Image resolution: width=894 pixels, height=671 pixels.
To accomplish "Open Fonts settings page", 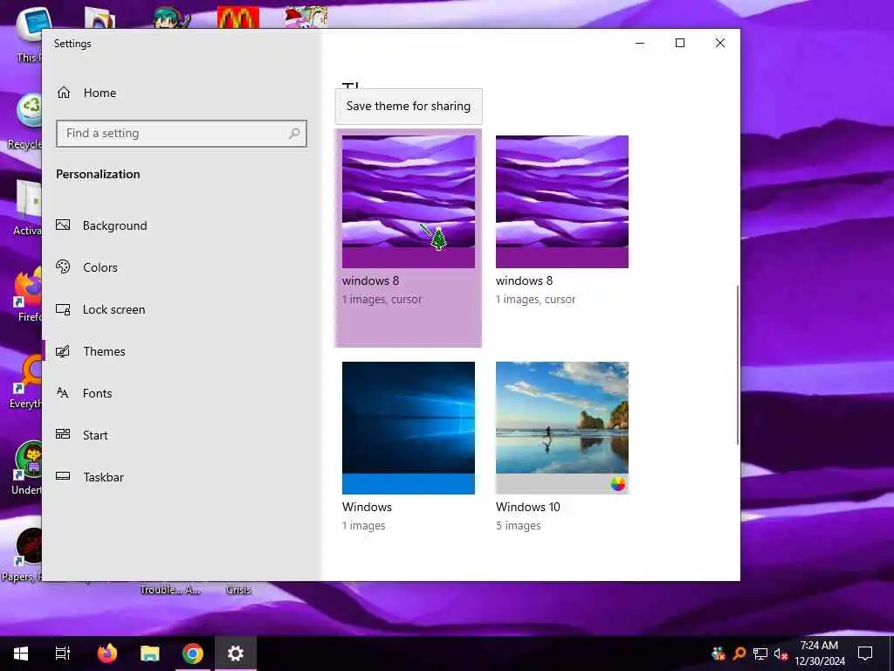I will (x=84, y=393).
